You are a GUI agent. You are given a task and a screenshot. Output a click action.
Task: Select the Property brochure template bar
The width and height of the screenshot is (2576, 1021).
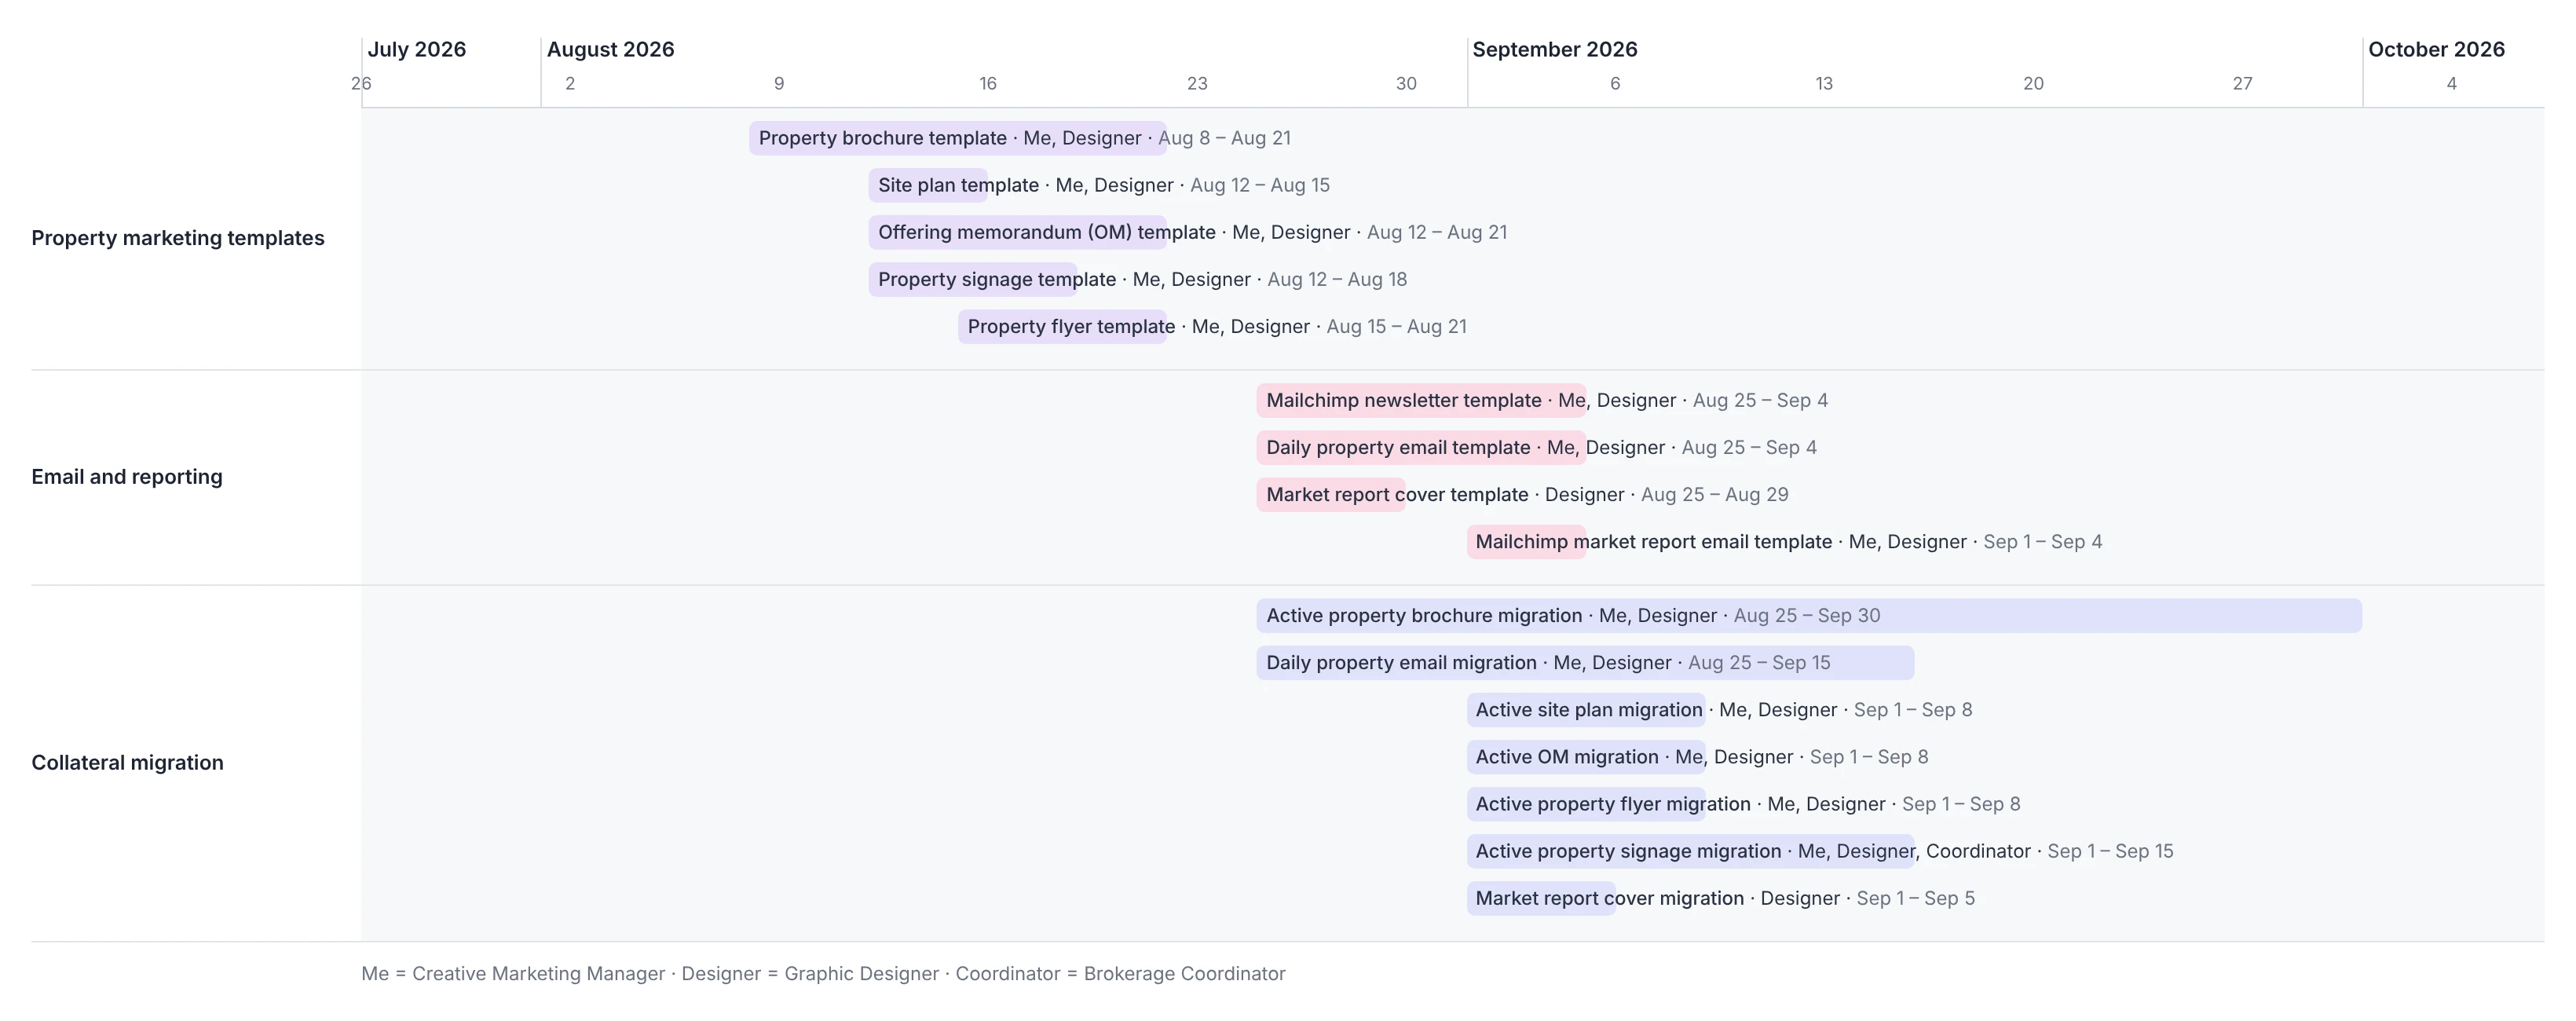(x=958, y=138)
